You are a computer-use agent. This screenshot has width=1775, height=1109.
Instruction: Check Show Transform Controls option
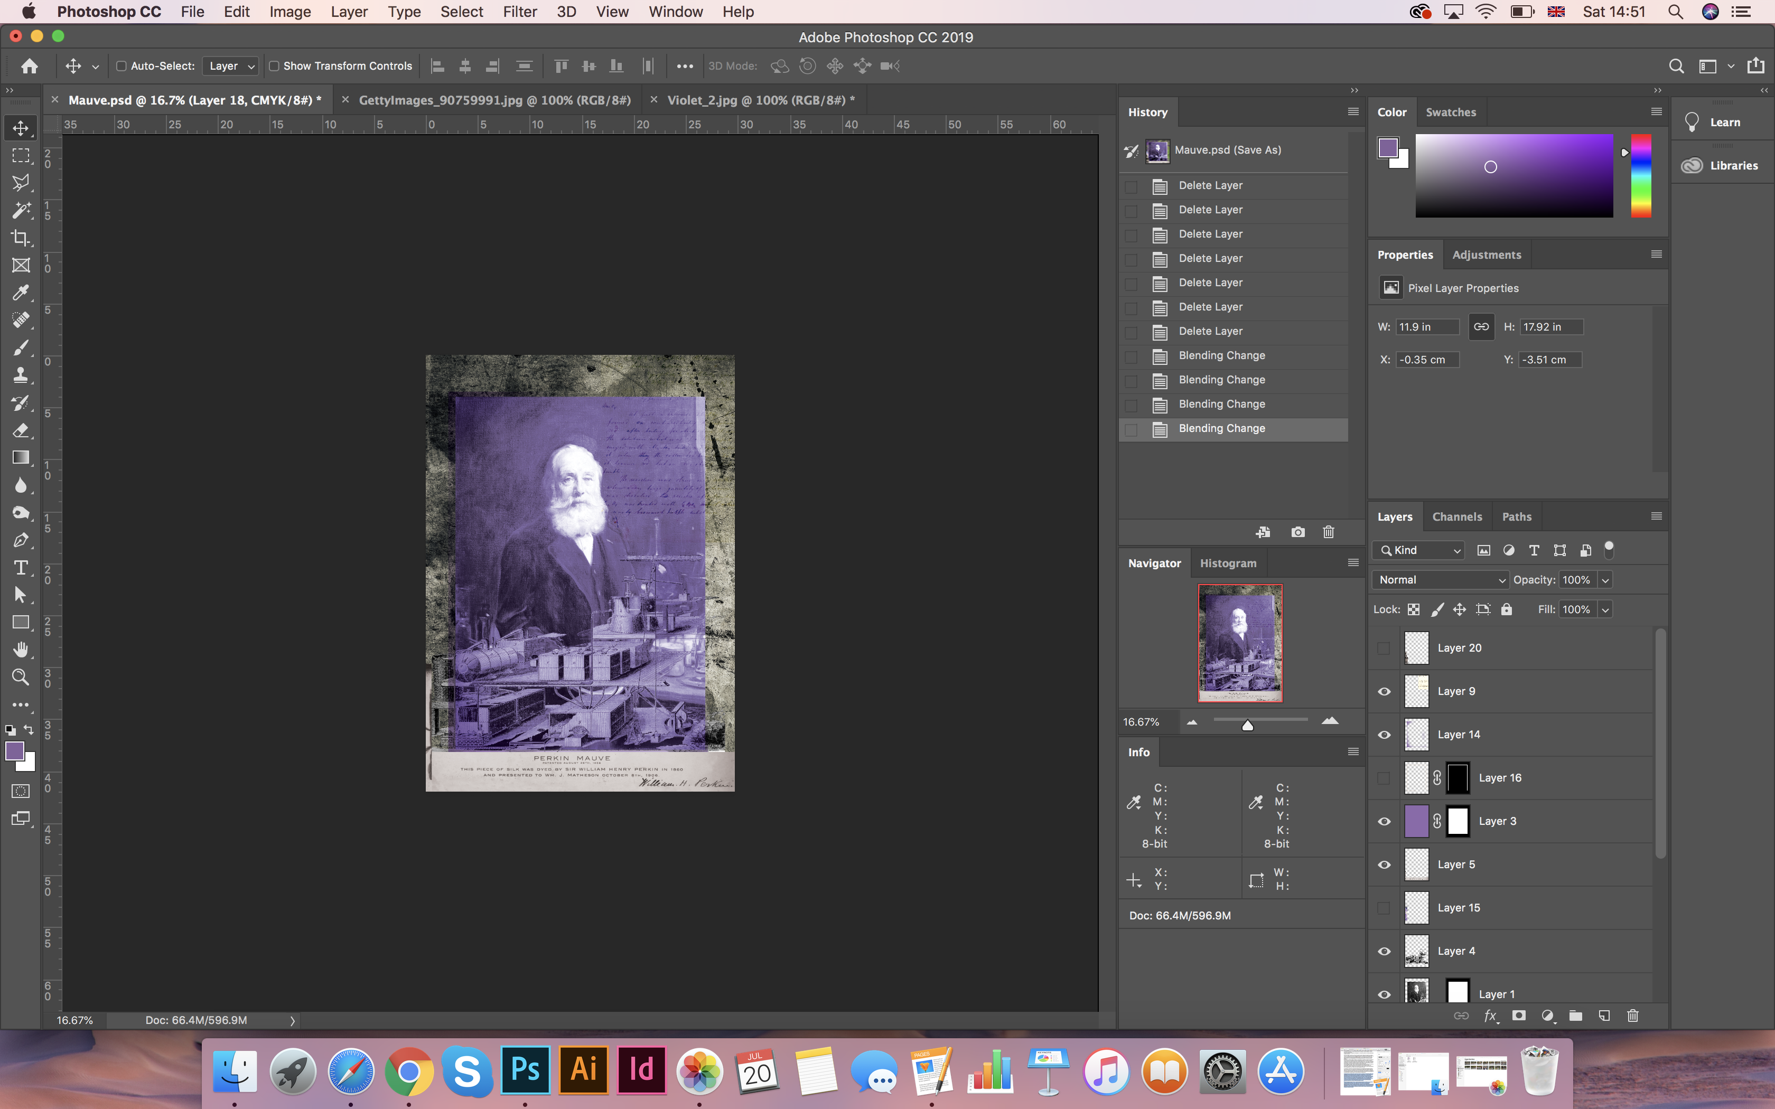tap(274, 66)
